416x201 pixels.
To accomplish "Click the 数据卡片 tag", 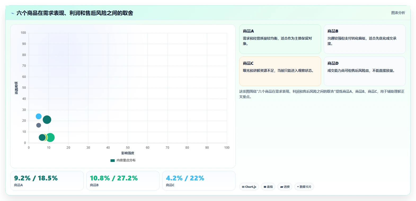I will (304, 187).
